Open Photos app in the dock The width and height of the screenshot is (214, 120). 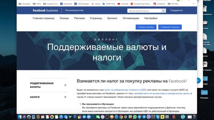point(52,117)
